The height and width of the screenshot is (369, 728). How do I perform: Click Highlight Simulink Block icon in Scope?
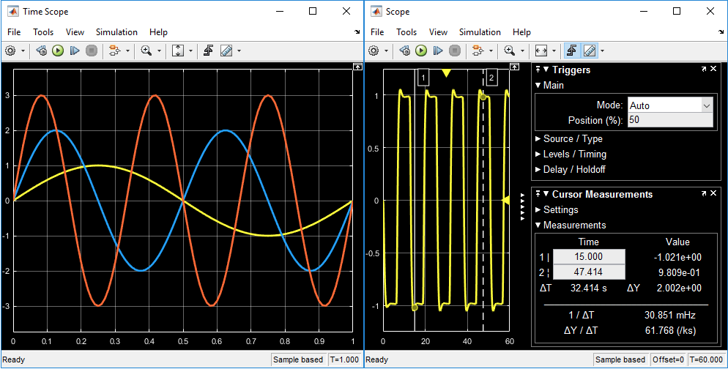pos(477,51)
